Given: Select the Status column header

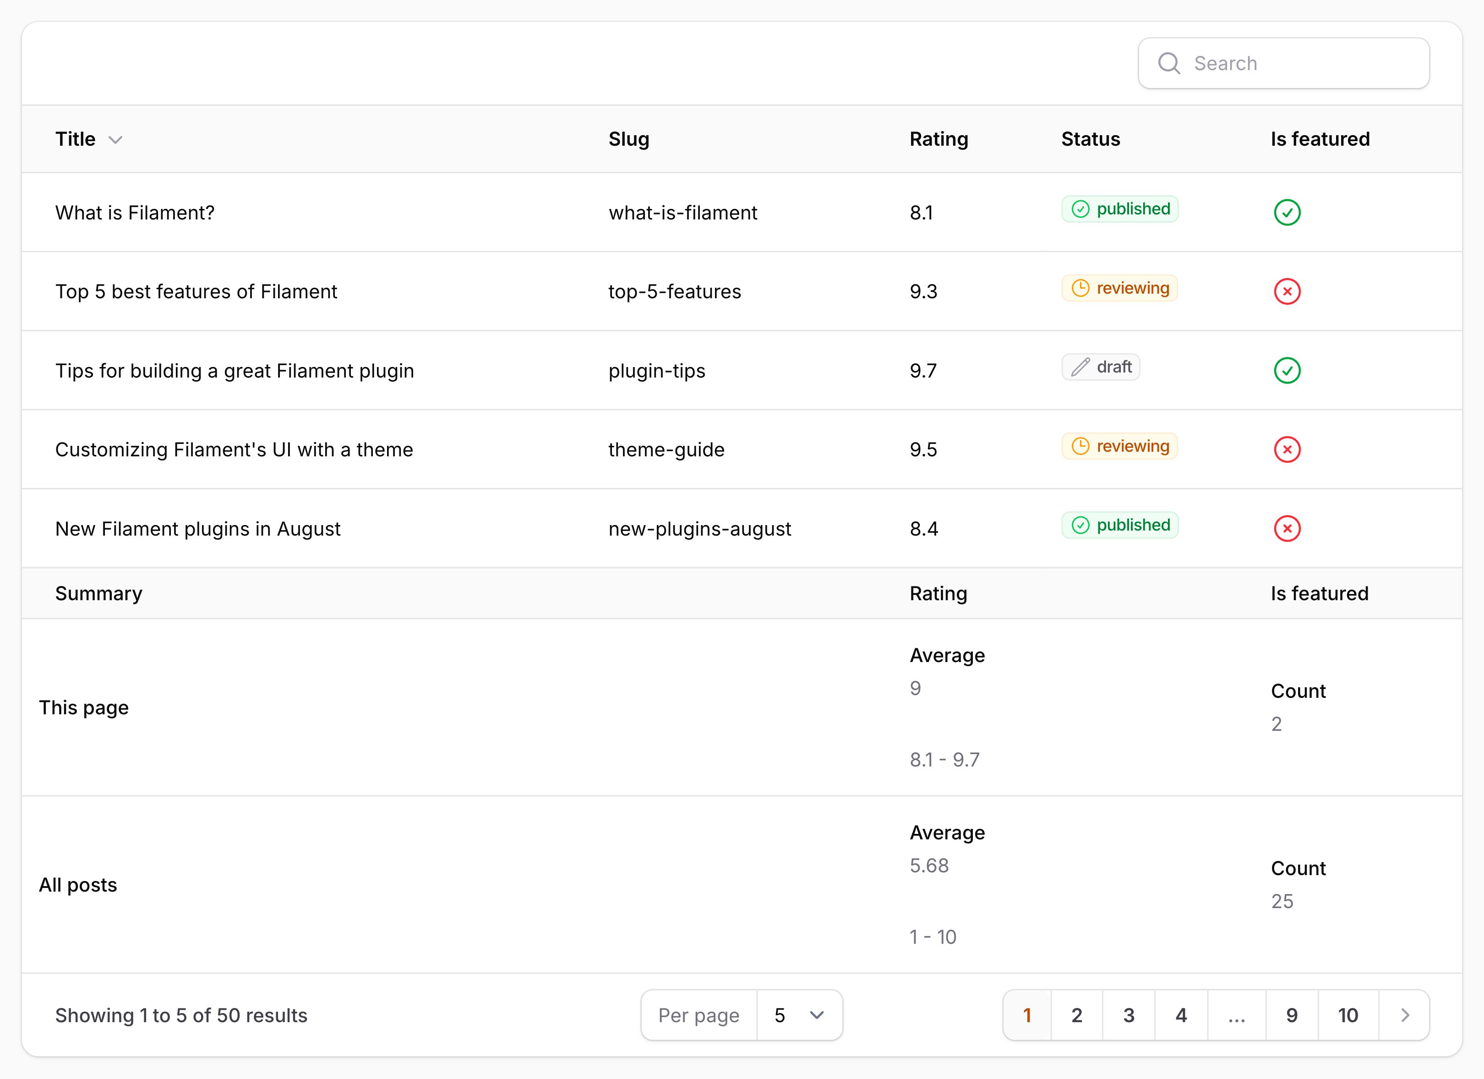Looking at the screenshot, I should point(1090,139).
